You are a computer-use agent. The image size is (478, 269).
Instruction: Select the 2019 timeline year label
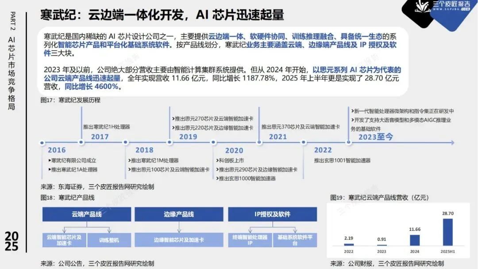[188, 137]
